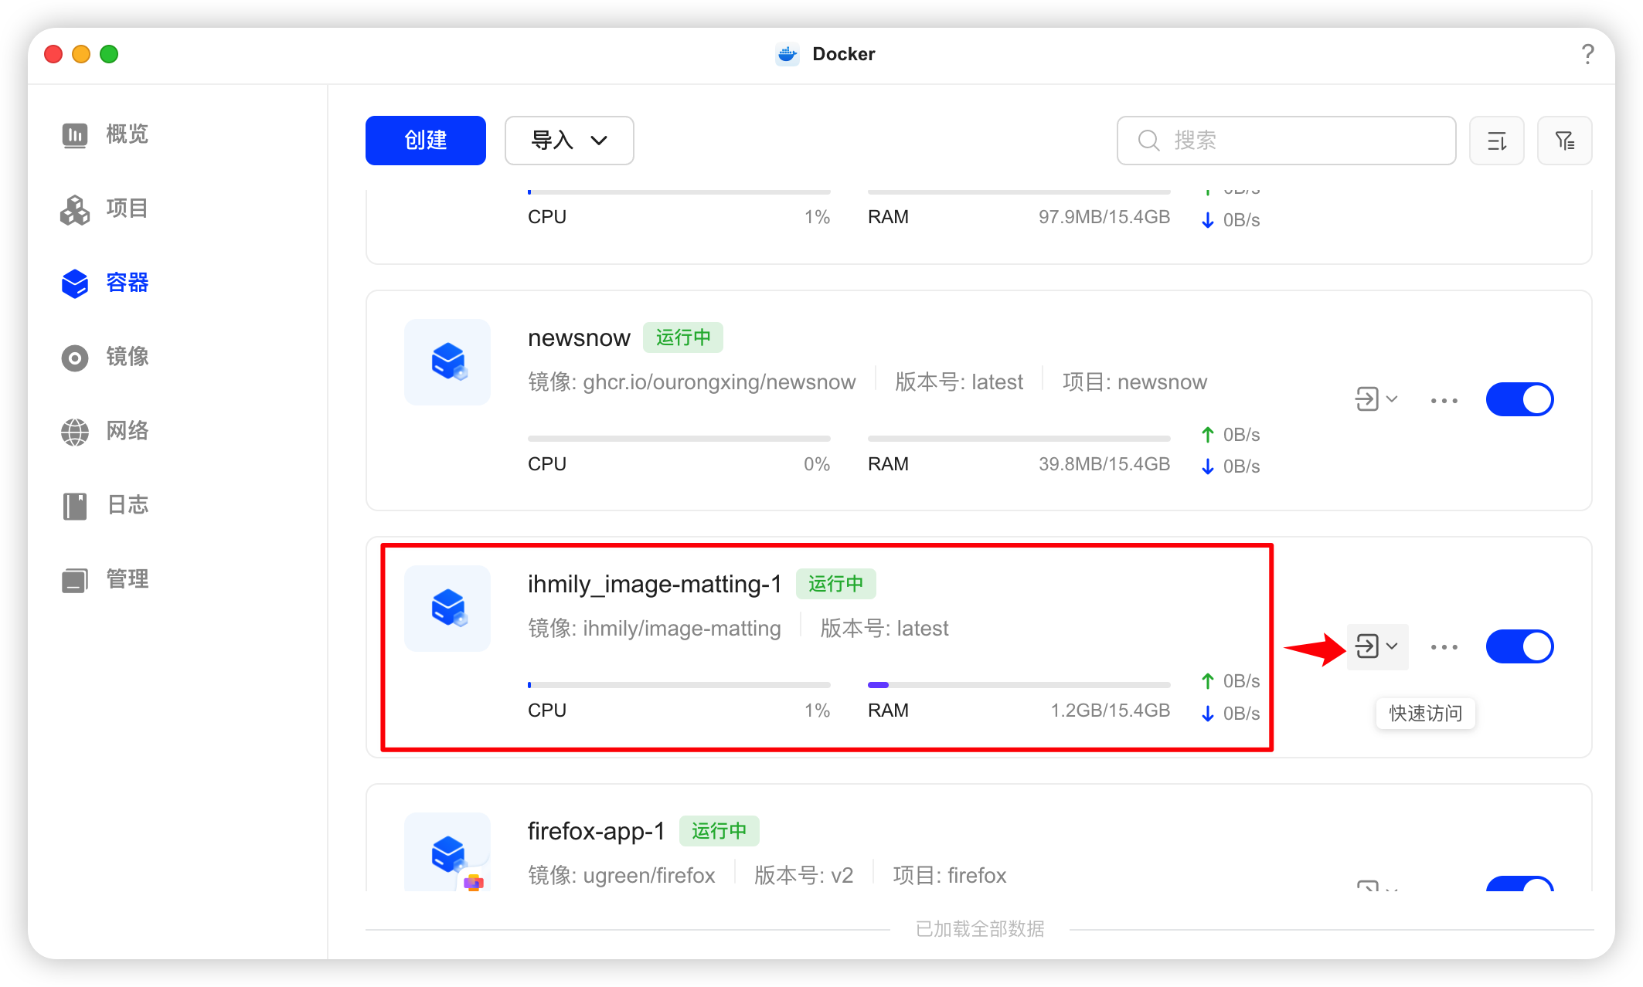Image resolution: width=1643 pixels, height=987 pixels.
Task: Click the firefox-app-1 container icon
Action: [x=447, y=853]
